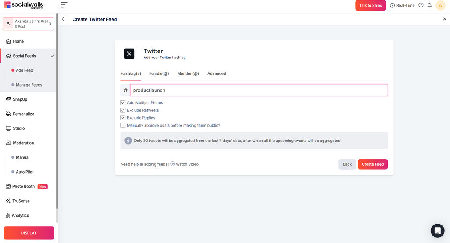This screenshot has width=450, height=243.
Task: Click 'Add your Twitter hashtag' subtitle
Action: (164, 58)
